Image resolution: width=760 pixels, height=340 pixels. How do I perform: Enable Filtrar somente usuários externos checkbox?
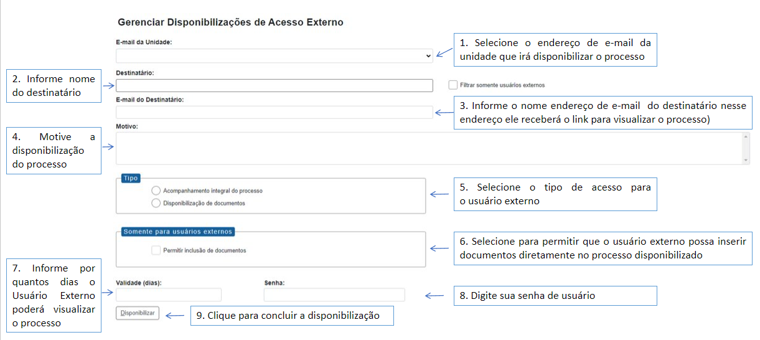453,85
